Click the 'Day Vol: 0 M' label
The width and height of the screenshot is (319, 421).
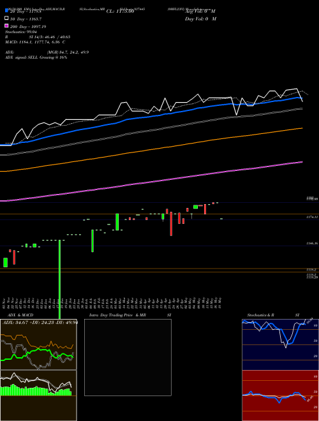pos(200,18)
